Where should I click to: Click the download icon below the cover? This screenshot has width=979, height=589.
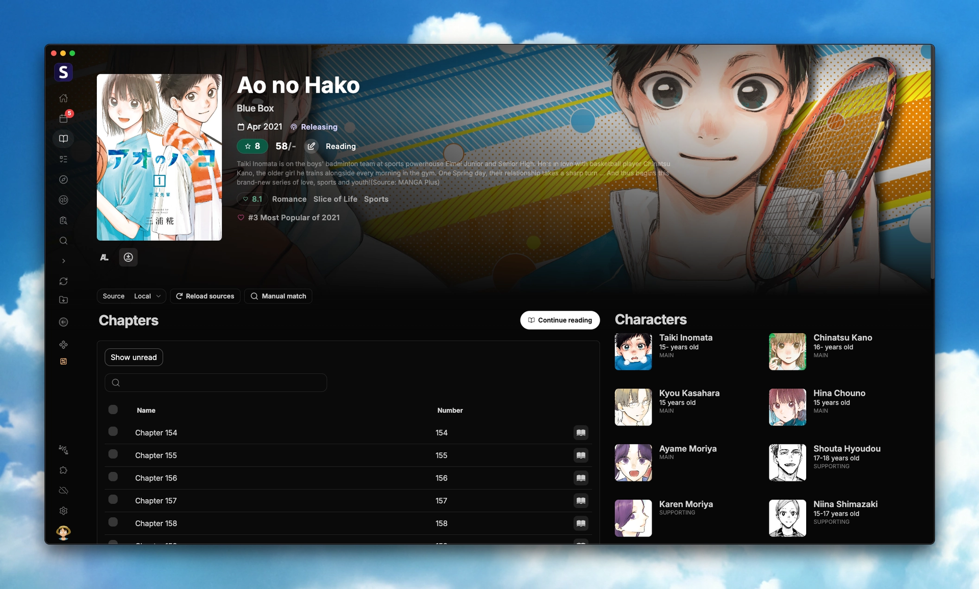click(128, 257)
